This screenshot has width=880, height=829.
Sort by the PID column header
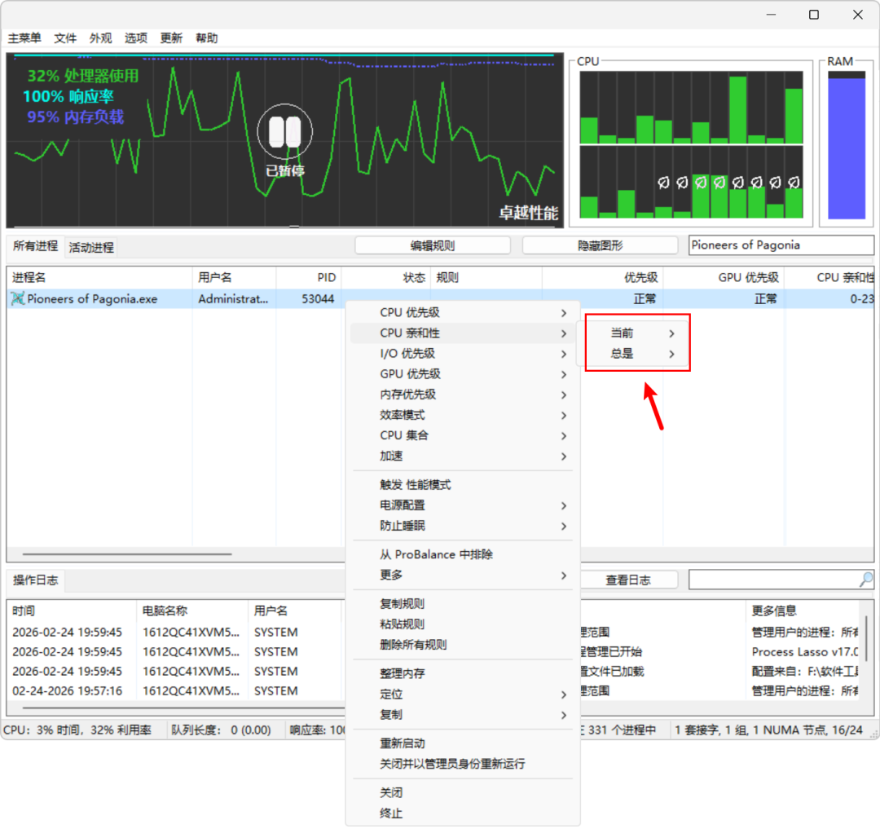[x=309, y=278]
